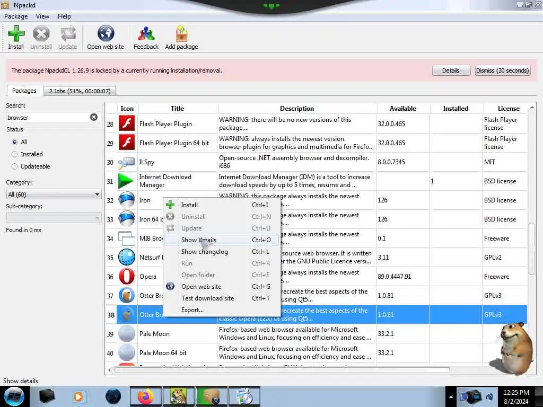
Task: Click the 8.0.0.7345 available version cell
Action: [403, 162]
